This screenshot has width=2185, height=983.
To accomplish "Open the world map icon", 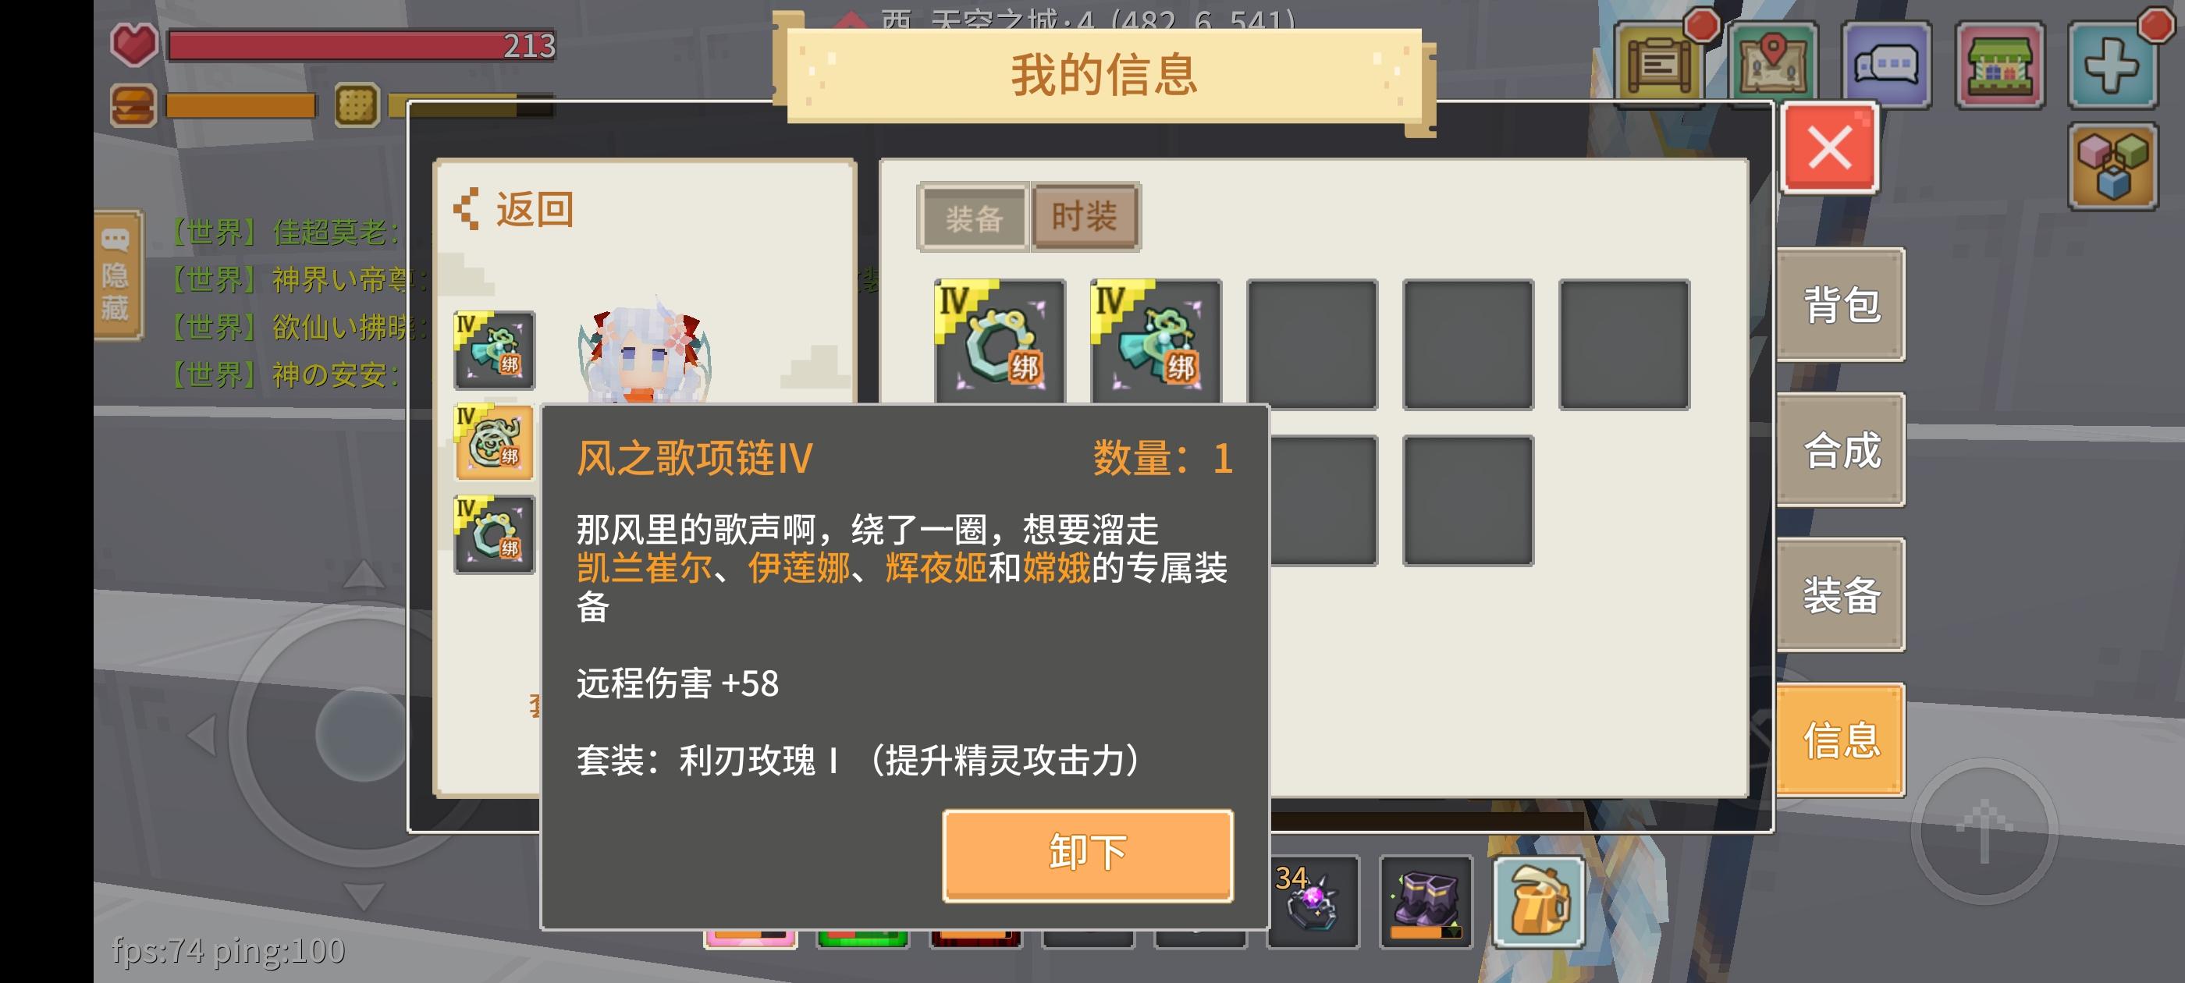I will 1773,65.
